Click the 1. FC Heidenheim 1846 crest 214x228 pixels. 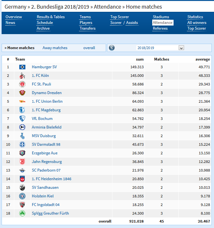(x=22, y=179)
